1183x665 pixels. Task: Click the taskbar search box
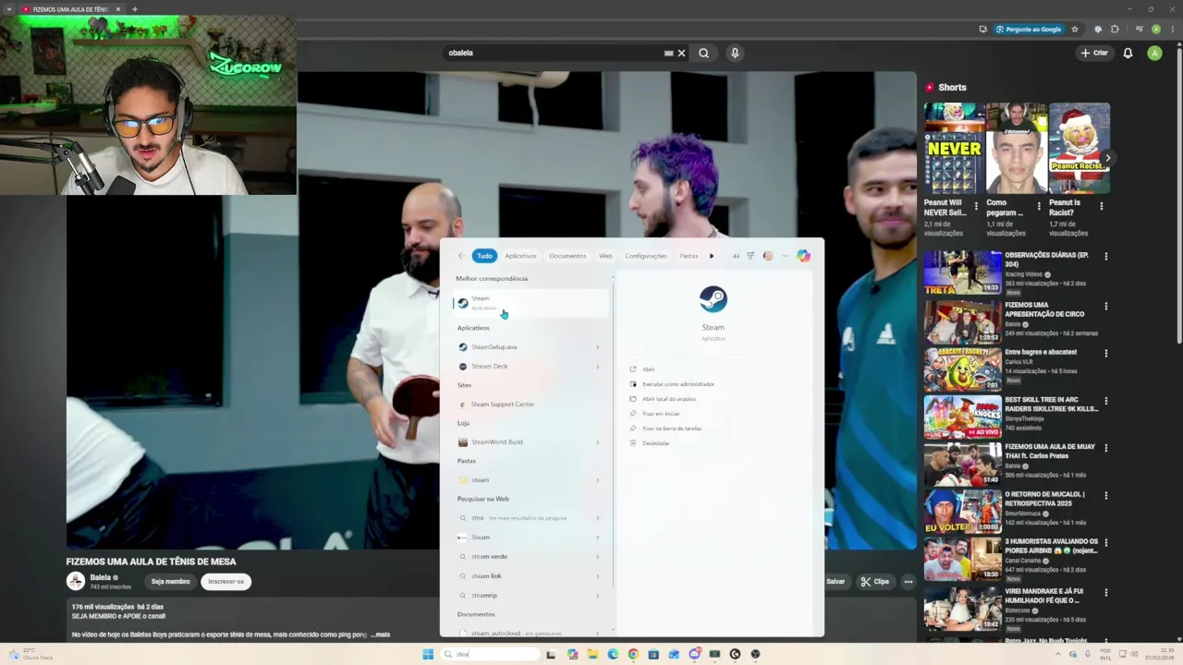click(x=491, y=654)
